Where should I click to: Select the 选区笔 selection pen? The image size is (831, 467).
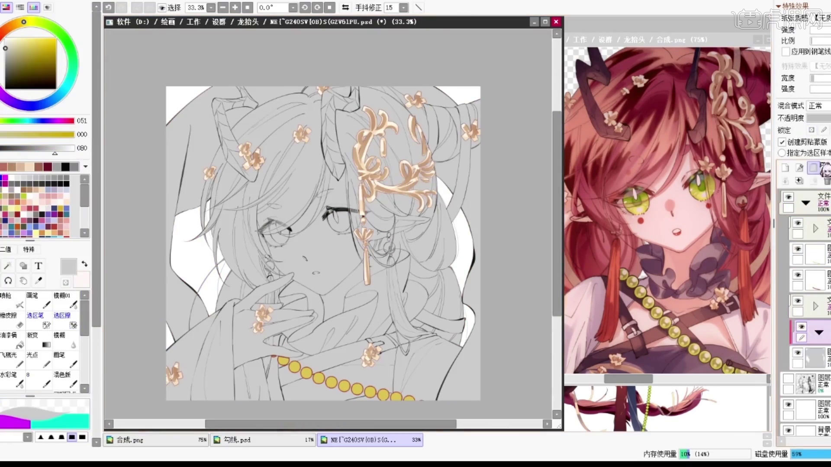39,320
